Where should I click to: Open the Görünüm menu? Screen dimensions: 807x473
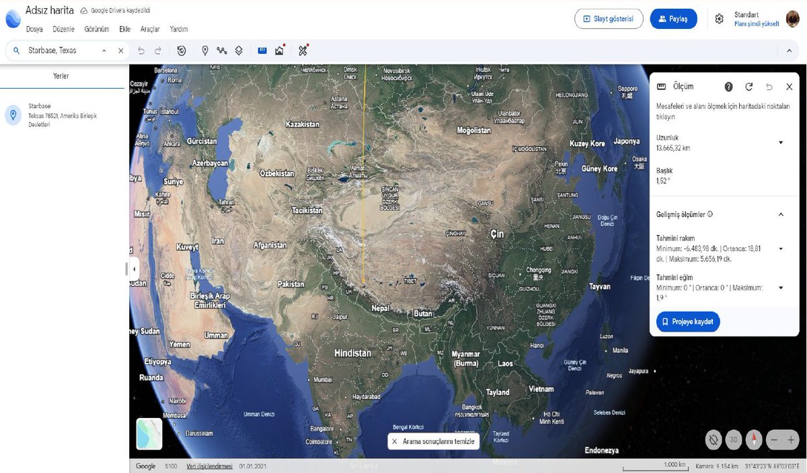pyautogui.click(x=97, y=30)
